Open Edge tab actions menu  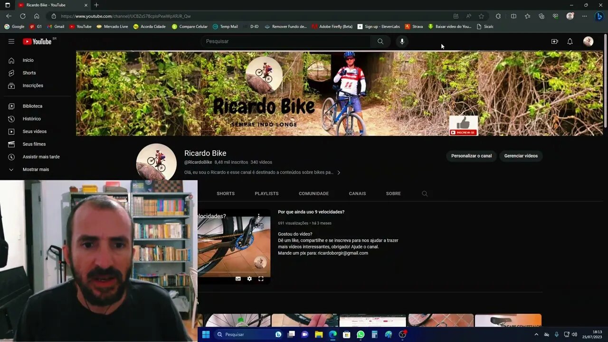coord(7,5)
